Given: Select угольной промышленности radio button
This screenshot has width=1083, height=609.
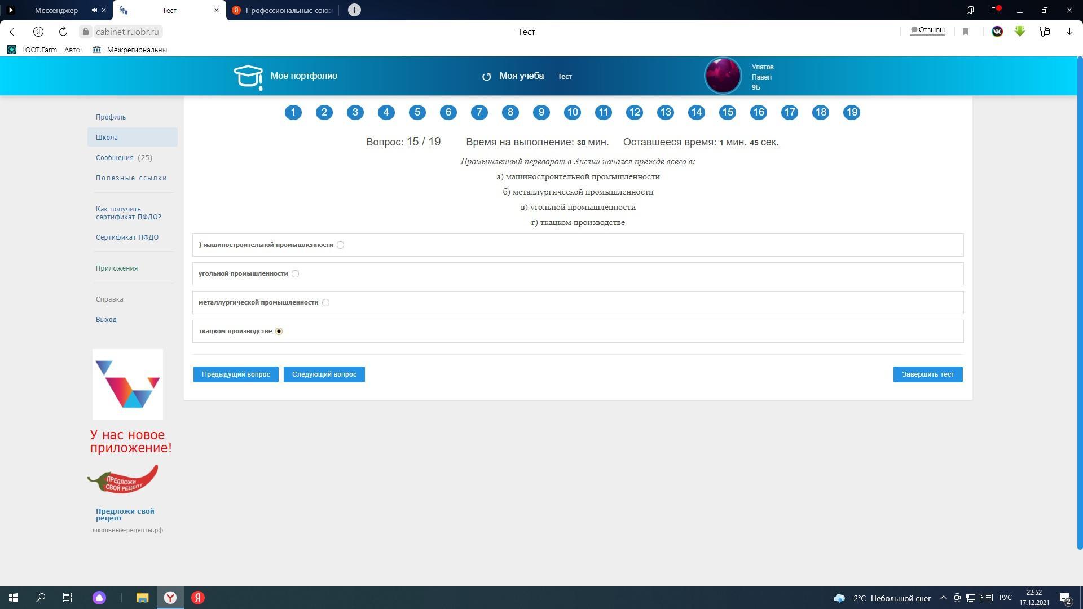Looking at the screenshot, I should click(295, 273).
